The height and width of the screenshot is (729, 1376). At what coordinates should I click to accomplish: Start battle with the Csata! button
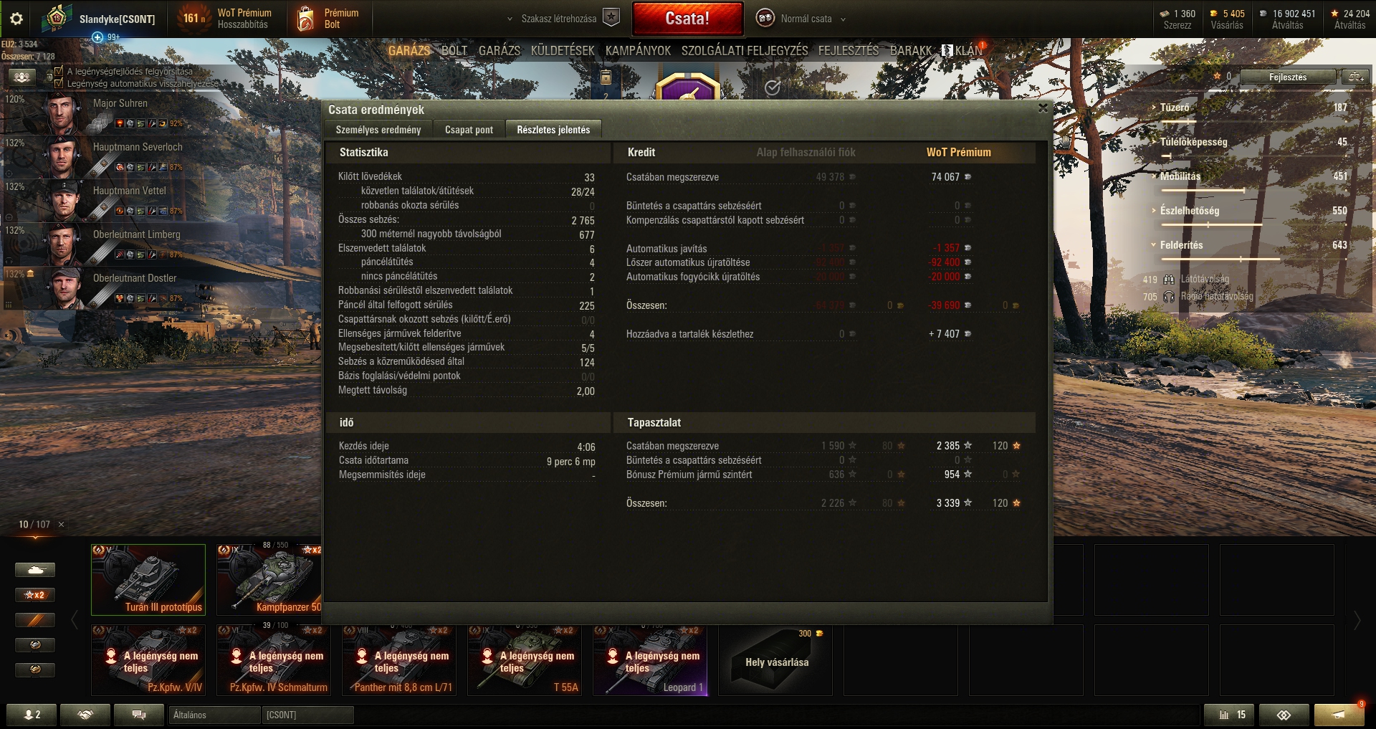pyautogui.click(x=687, y=19)
